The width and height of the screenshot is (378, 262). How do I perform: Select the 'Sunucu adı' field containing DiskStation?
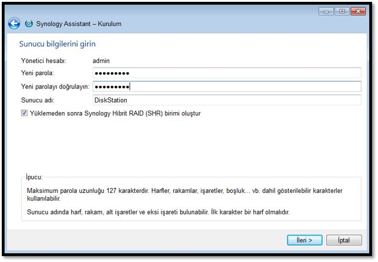click(x=227, y=100)
